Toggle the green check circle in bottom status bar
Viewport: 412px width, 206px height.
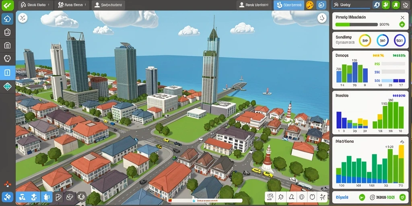362,197
